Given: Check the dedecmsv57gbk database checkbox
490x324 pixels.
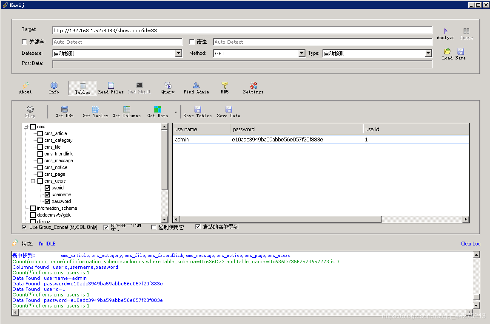Looking at the screenshot, I should (33, 215).
